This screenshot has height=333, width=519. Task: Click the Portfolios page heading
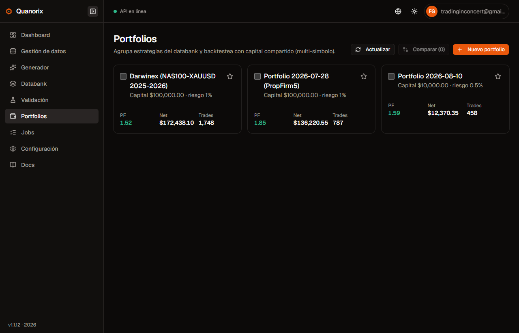point(135,39)
